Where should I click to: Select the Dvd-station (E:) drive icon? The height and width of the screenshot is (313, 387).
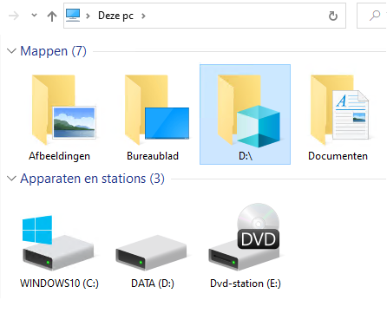pos(245,237)
